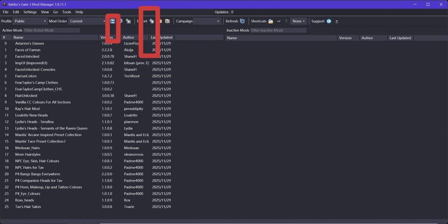Click the Ko-fi support icon
This screenshot has width=448, height=224.
[x=329, y=21]
